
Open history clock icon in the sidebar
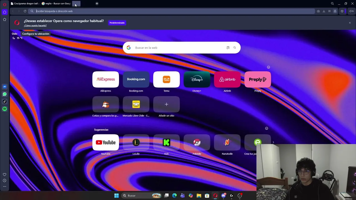(x=4, y=181)
